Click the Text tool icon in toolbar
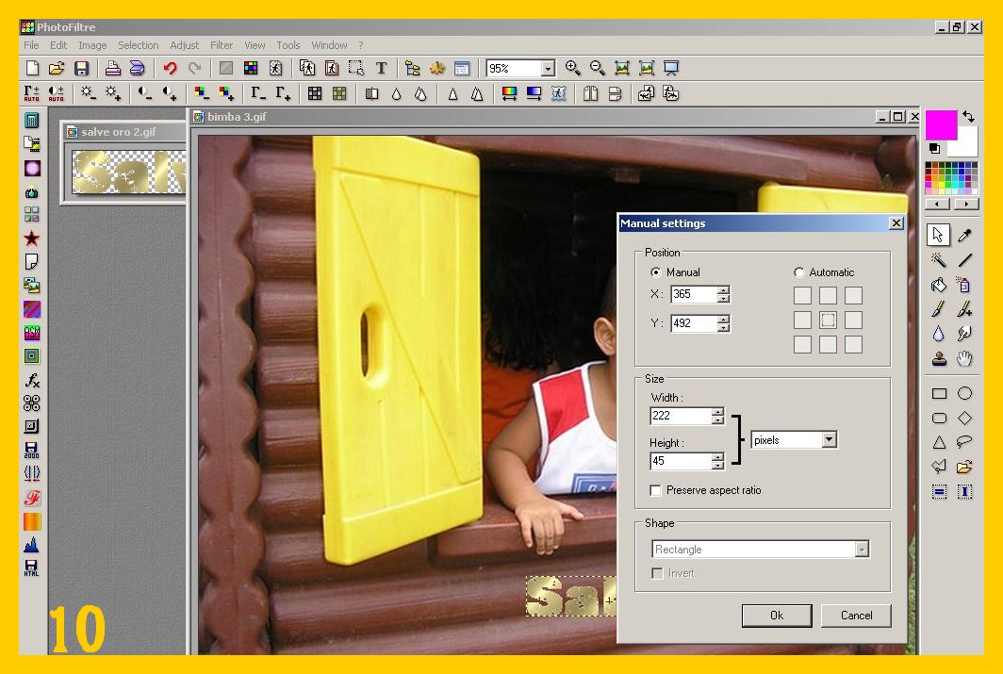This screenshot has height=674, width=1003. [x=381, y=68]
